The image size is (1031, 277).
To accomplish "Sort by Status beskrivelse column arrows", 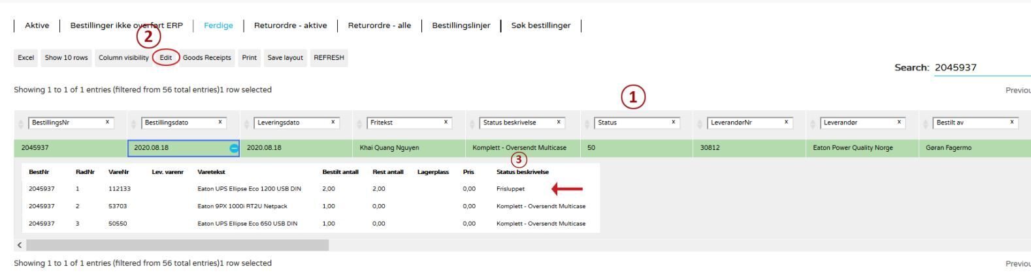I will tap(472, 123).
